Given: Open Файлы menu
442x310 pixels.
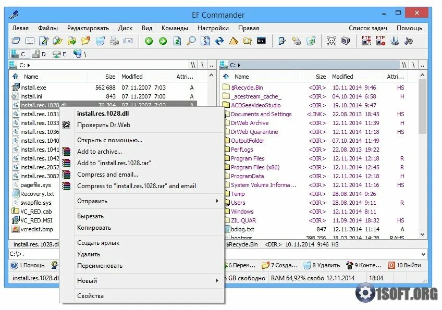Looking at the screenshot, I should pos(48,28).
